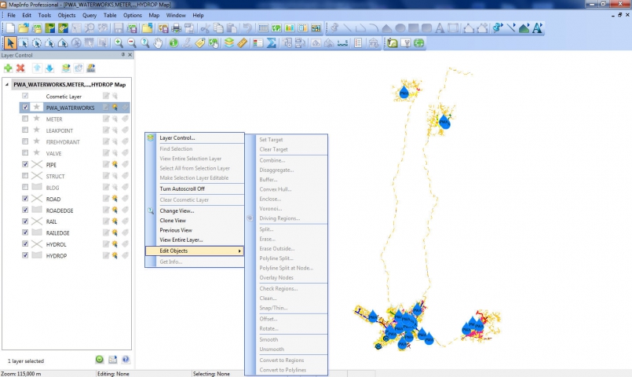The height and width of the screenshot is (377, 632).
Task: Close the Layer Control panel
Action: [130, 54]
